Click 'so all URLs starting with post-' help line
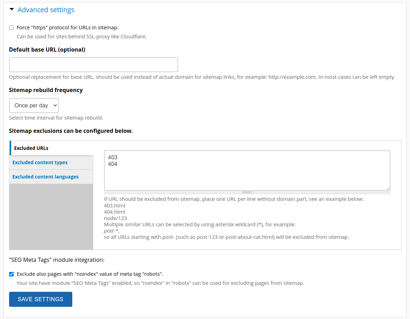410x319 pixels. coord(226,237)
